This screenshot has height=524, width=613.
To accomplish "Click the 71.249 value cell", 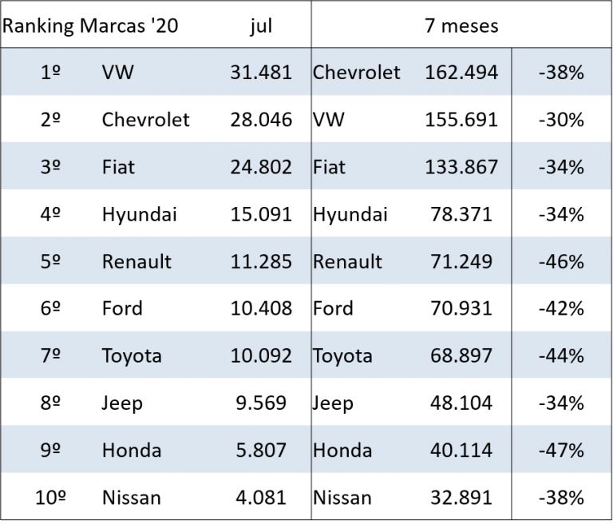I will (461, 261).
